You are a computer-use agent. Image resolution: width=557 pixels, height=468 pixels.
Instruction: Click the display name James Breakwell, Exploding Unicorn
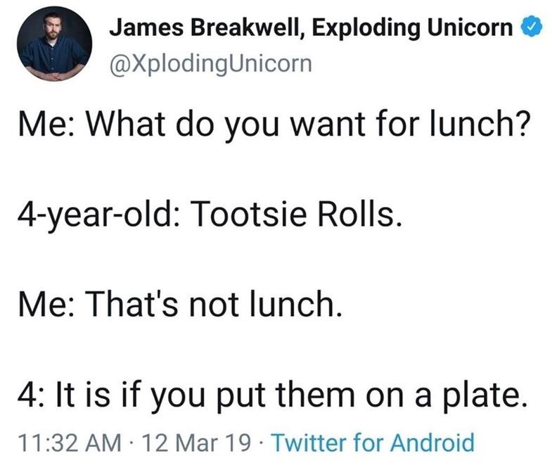(x=311, y=27)
